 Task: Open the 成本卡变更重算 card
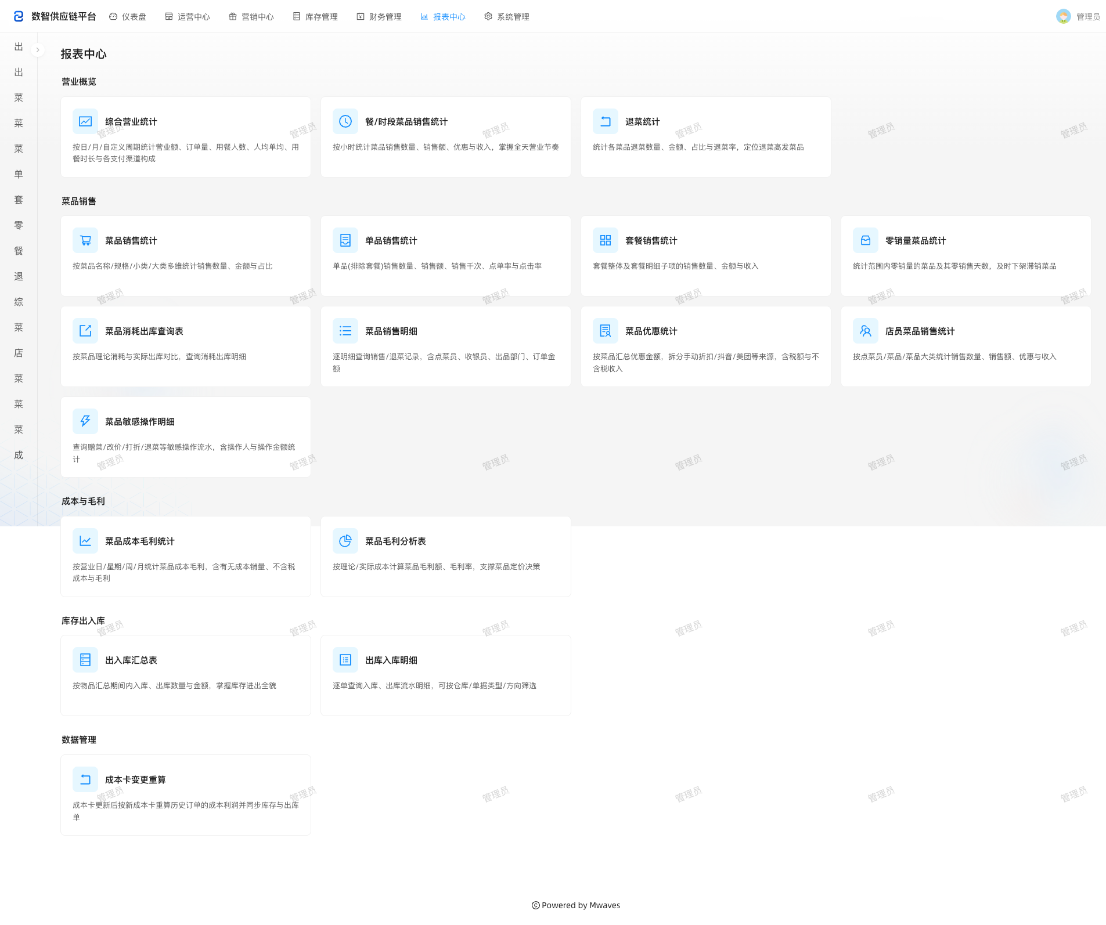[186, 795]
